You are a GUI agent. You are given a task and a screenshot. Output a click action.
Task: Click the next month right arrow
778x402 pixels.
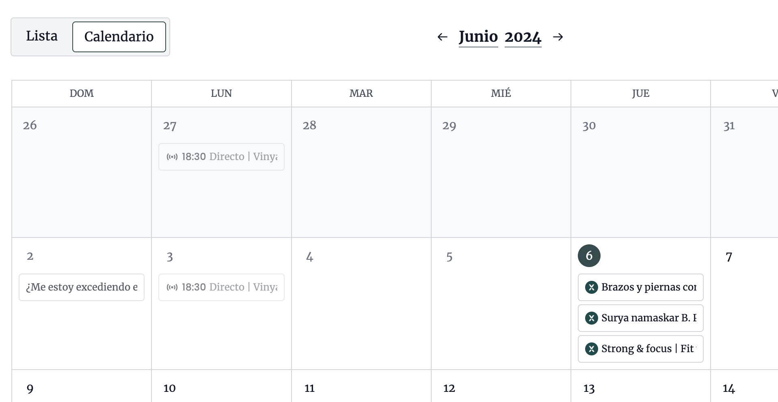point(558,37)
